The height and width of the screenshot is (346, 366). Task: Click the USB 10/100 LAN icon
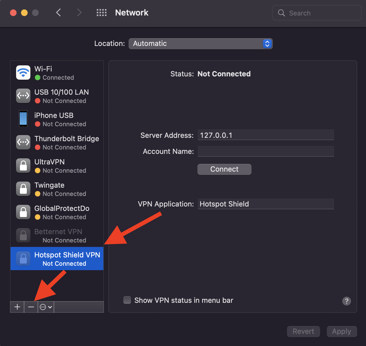23,95
